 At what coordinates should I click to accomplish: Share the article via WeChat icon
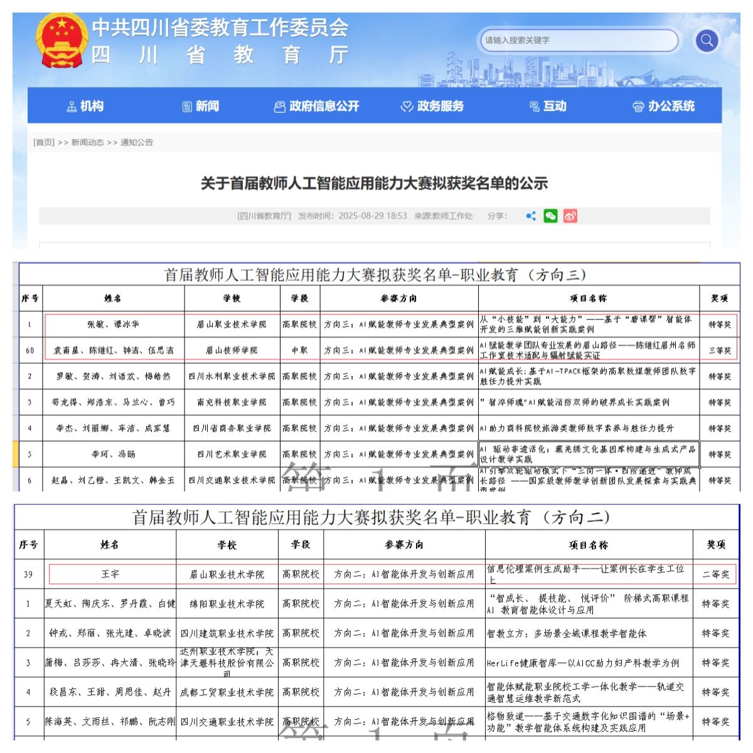tap(550, 216)
